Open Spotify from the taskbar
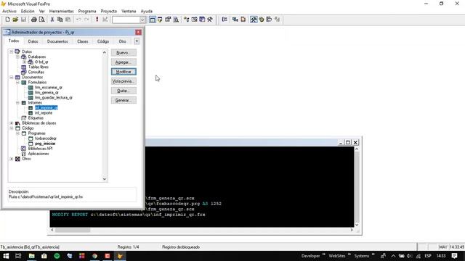 click(57, 256)
